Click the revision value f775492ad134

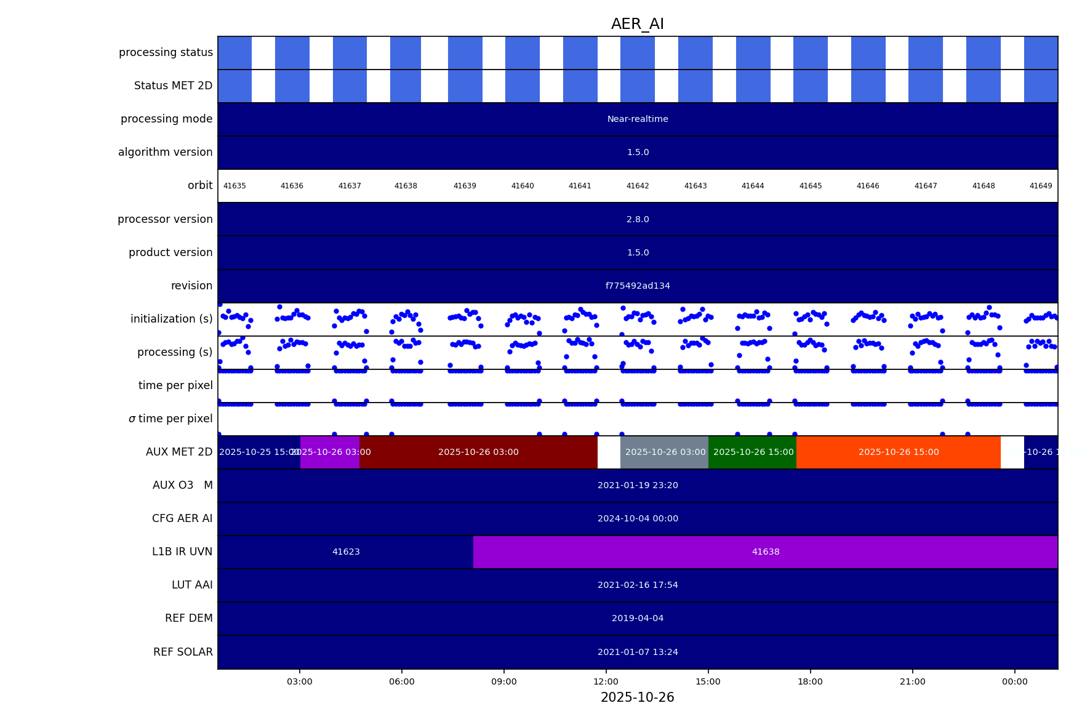(638, 286)
